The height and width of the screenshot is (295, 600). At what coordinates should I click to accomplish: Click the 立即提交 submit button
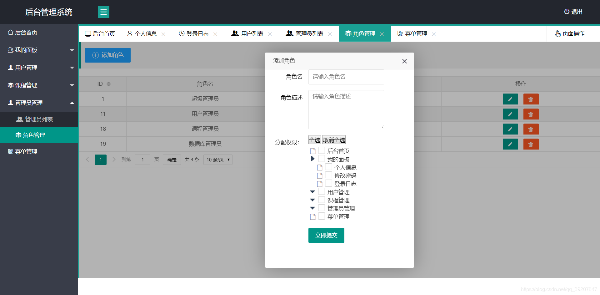pos(326,235)
